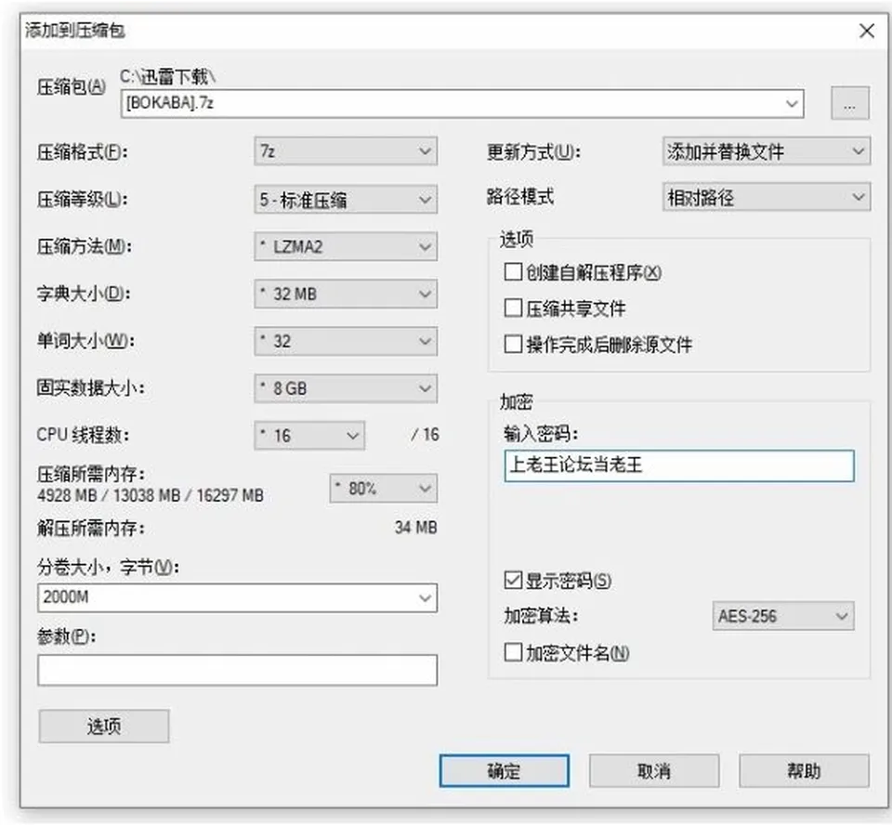The image size is (892, 825).
Task: Click the 34 MB decompression memory value
Action: point(416,528)
